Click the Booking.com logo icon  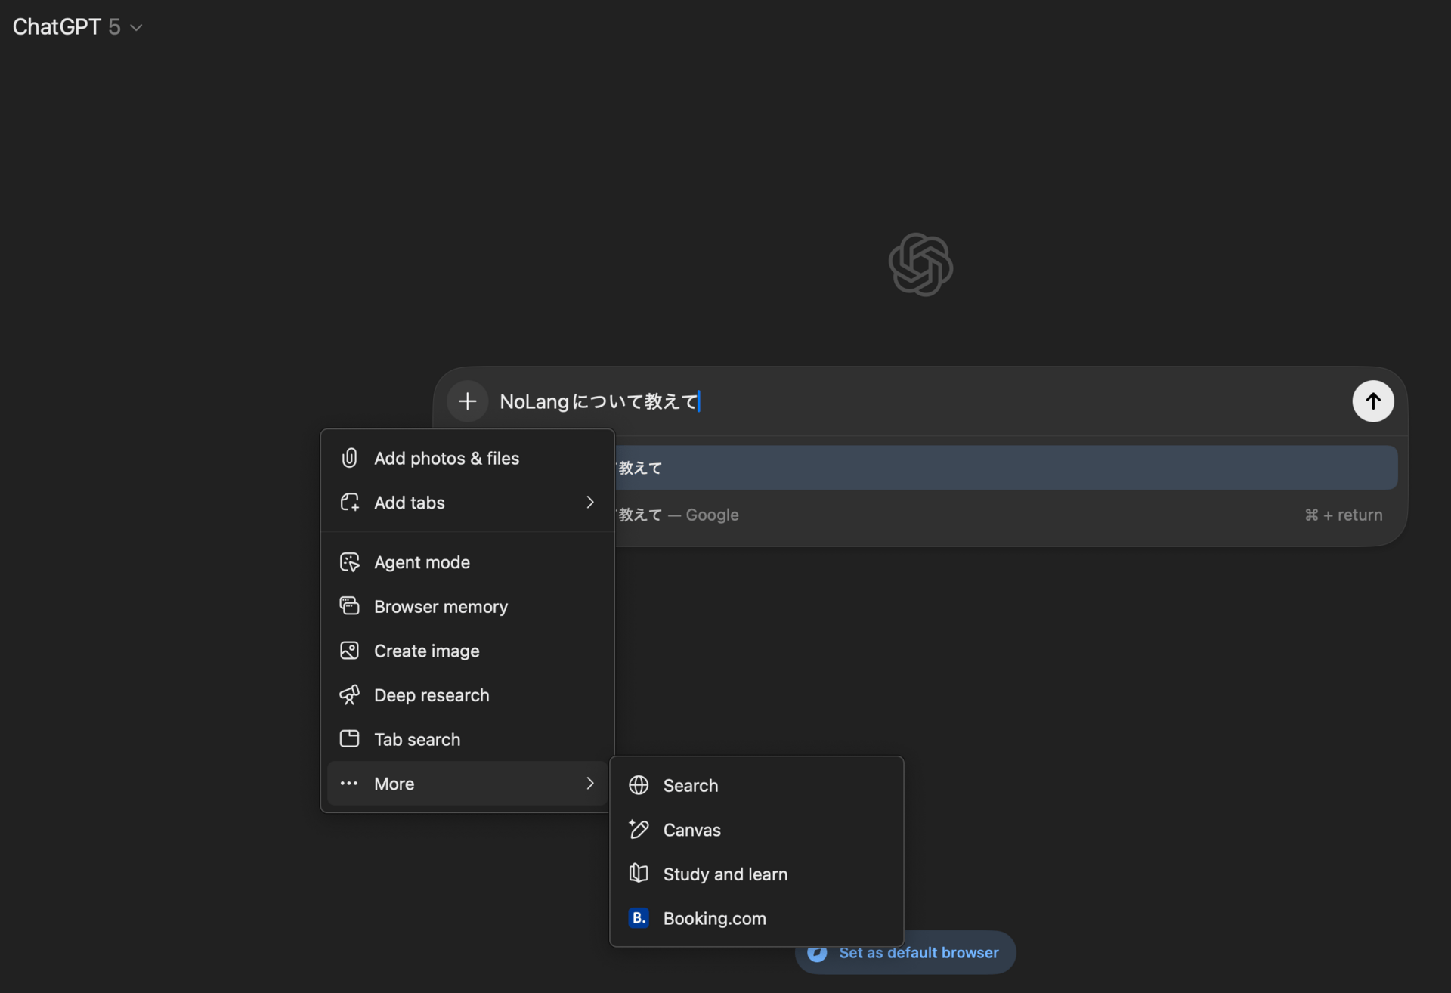pyautogui.click(x=639, y=918)
